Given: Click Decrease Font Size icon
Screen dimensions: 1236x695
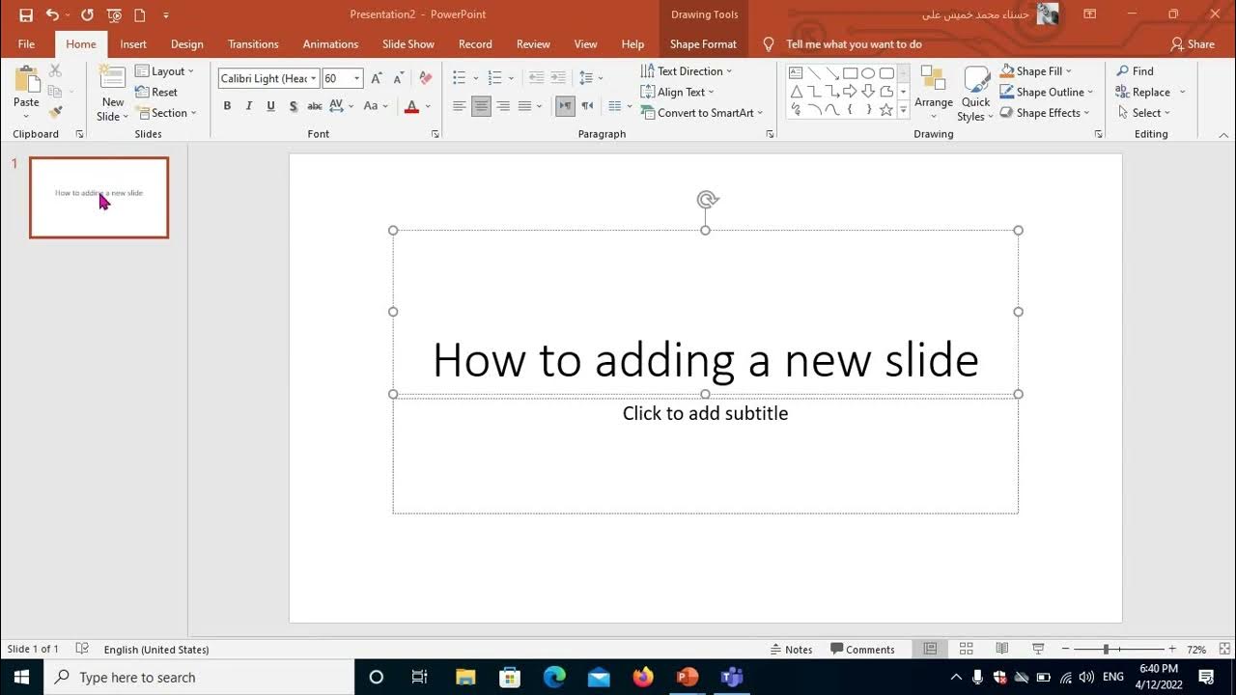Looking at the screenshot, I should tap(398, 78).
